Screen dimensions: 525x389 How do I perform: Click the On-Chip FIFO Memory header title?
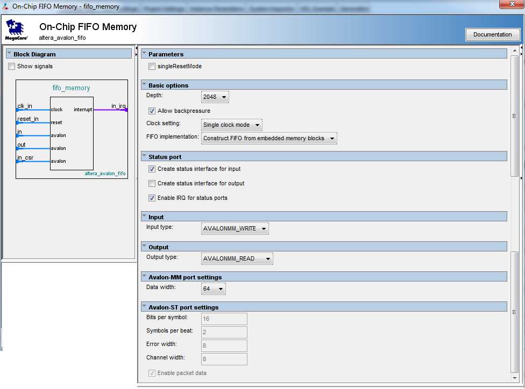click(x=88, y=27)
